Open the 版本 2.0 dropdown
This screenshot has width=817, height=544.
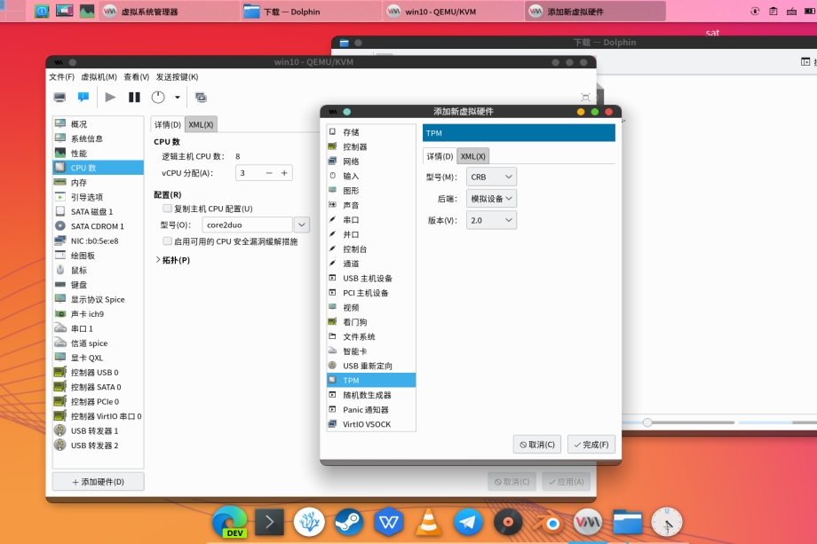pyautogui.click(x=491, y=220)
